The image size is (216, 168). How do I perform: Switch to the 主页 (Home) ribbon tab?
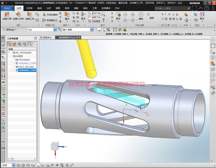click(x=19, y=8)
